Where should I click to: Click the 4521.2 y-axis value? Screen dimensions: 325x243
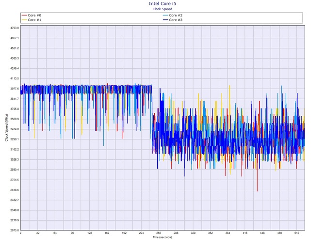pyautogui.click(x=15, y=48)
